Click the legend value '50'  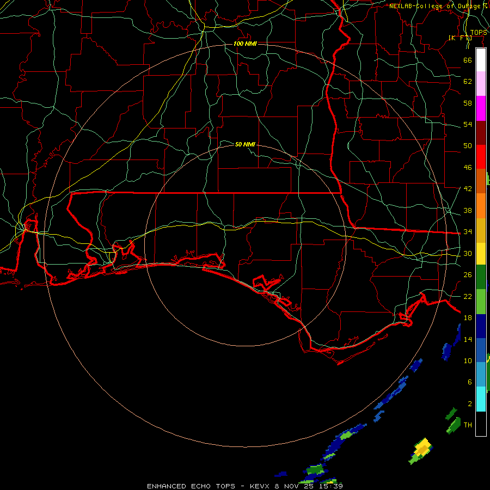468,146
